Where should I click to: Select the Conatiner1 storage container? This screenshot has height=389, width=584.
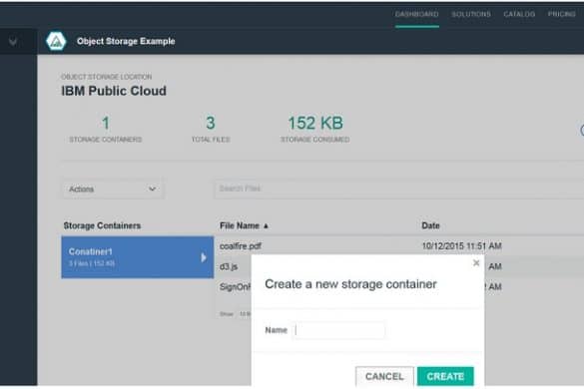pyautogui.click(x=138, y=257)
